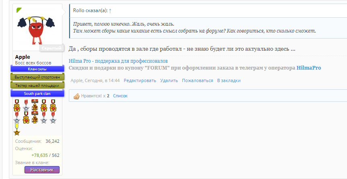Click the Наставник clan rank button
Image resolution: width=347 pixels, height=179 pixels.
pyautogui.click(x=42, y=170)
